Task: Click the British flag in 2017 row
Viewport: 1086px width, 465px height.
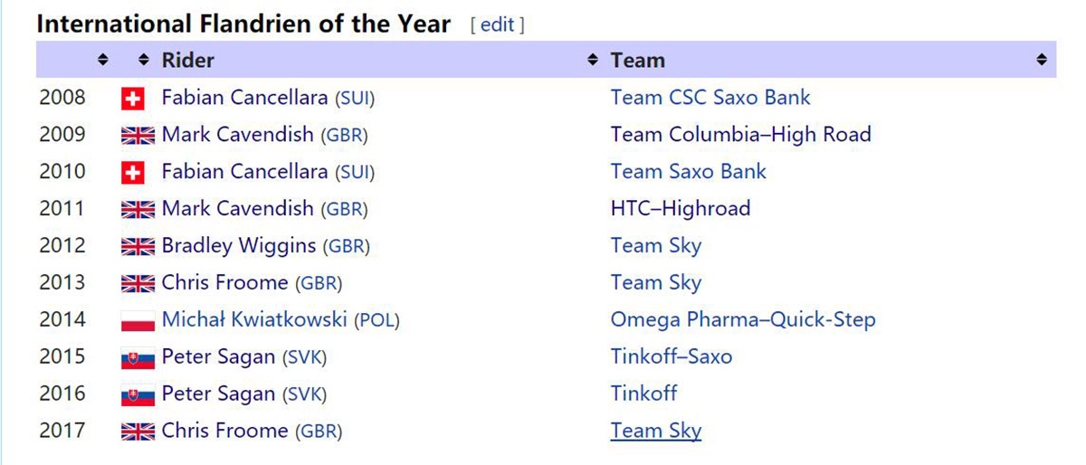Action: click(138, 432)
